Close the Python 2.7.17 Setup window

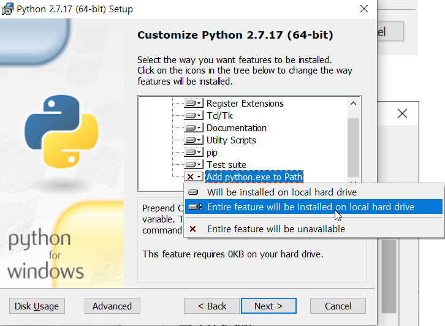click(x=364, y=9)
